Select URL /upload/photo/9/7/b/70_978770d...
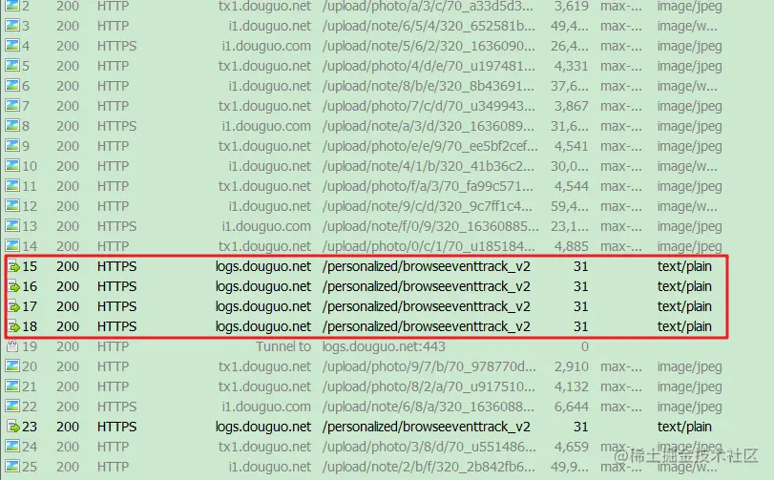The image size is (774, 480). click(x=429, y=366)
